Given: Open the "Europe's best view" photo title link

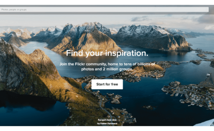Looking at the screenshot, I should [107, 120].
